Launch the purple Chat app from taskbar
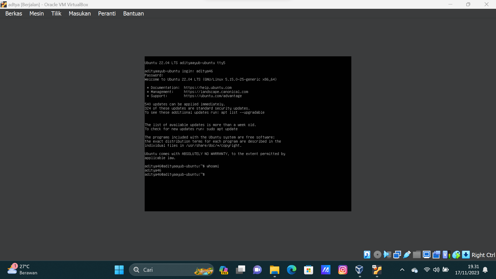The height and width of the screenshot is (279, 496). (257, 270)
